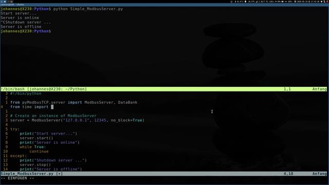This screenshot has width=329, height=185.
Task: Click the 'no_block=True' argument
Action: point(126,120)
